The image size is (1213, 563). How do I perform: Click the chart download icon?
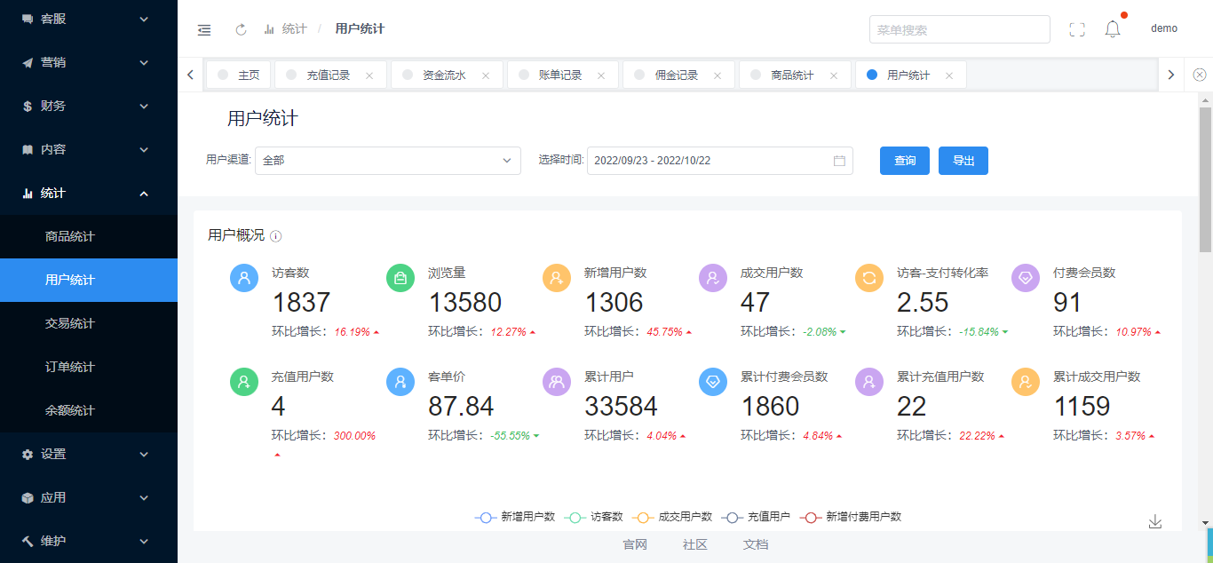pos(1154,521)
